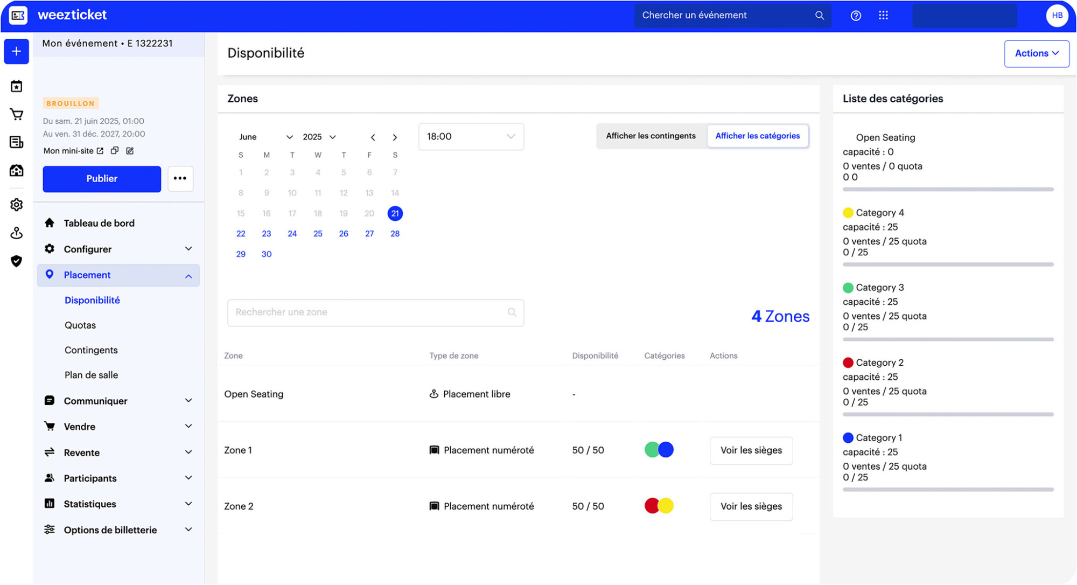
Task: Open the shopping cart icon in left rail
Action: click(x=16, y=114)
